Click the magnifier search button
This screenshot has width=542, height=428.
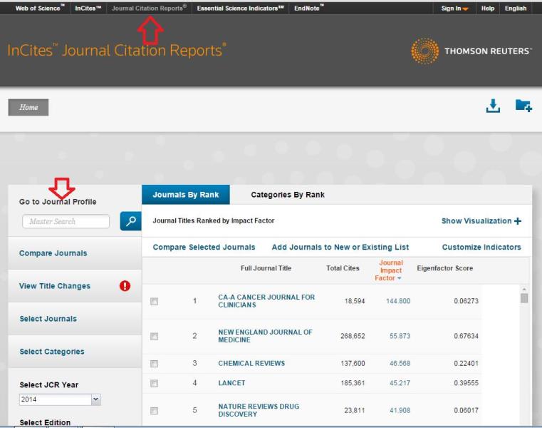[x=130, y=222]
